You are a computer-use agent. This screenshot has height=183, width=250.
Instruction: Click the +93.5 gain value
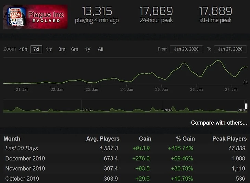(x=142, y=169)
